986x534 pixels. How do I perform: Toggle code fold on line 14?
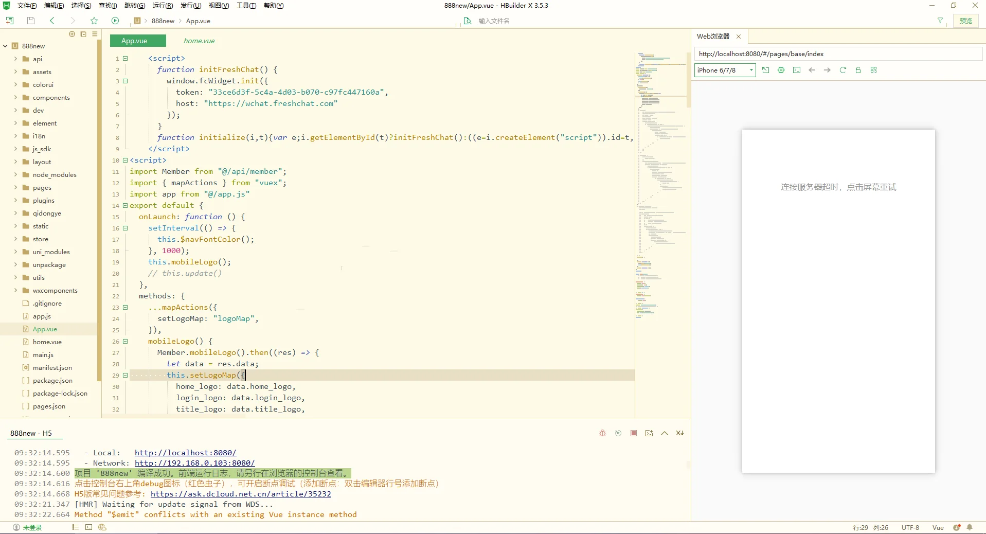click(125, 206)
